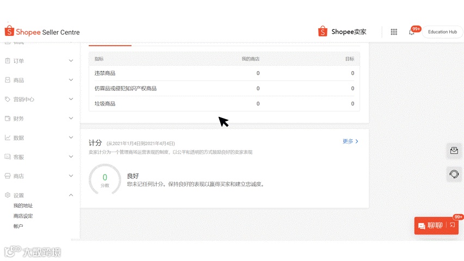Open 帐户 under settings
This screenshot has height=261, width=464.
[18, 226]
